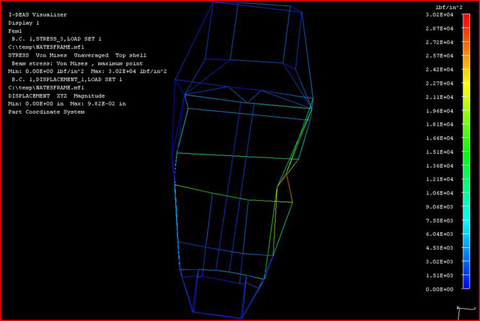Click legend value 1.51E+03

tap(439, 276)
